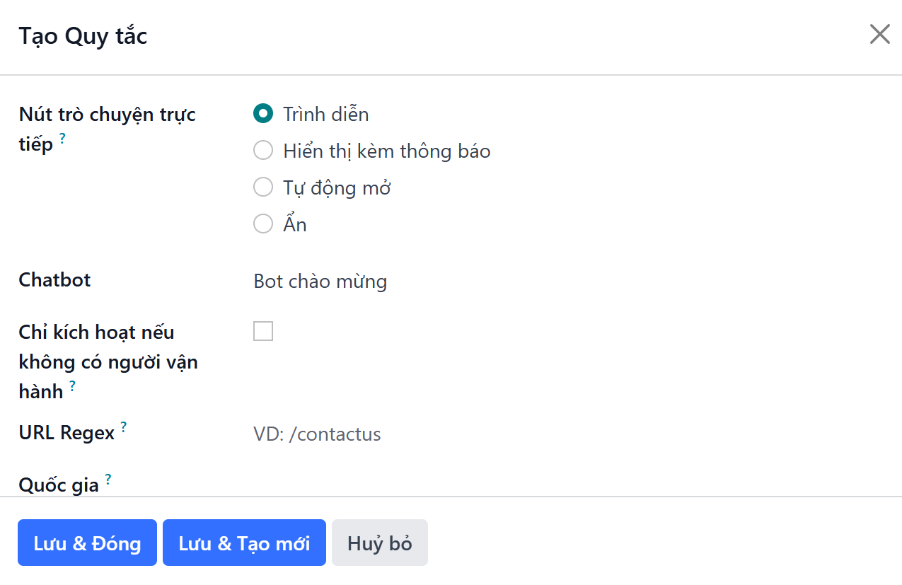
Task: Choose Hiển thị kèm thông báo option
Action: (x=263, y=151)
